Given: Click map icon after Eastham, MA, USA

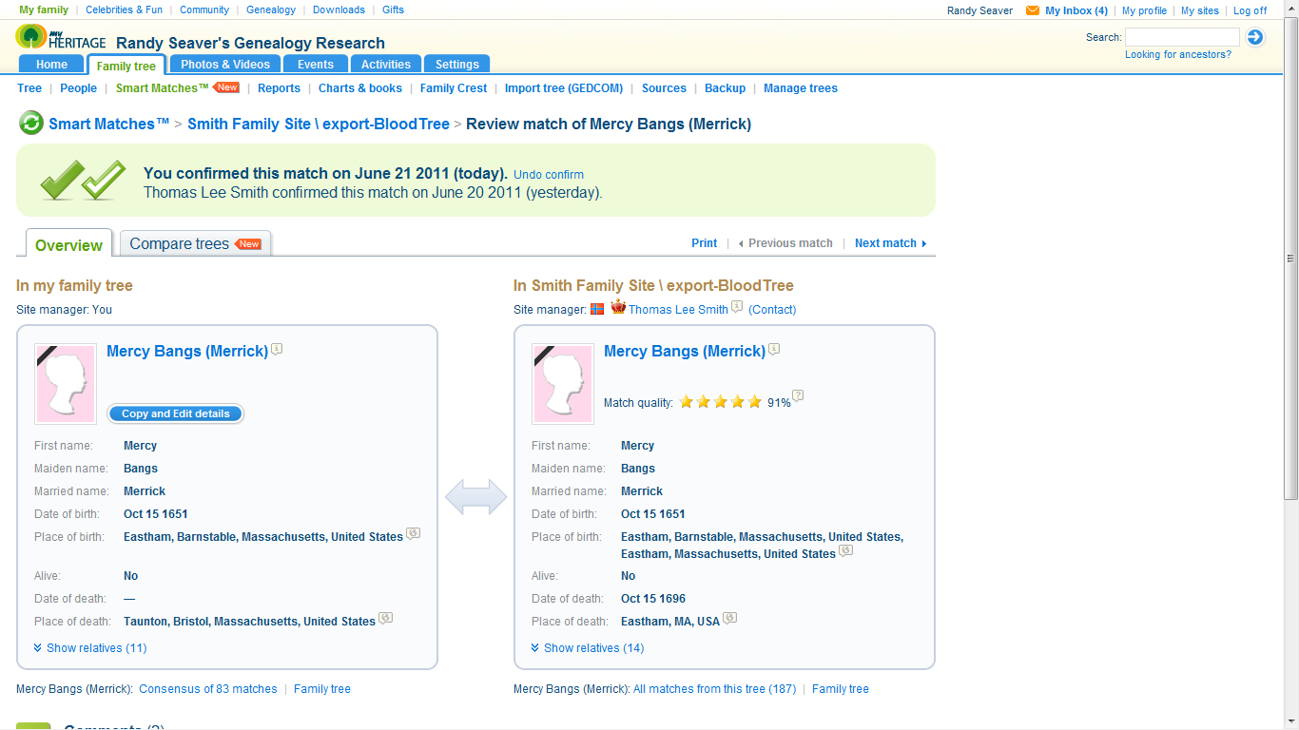Looking at the screenshot, I should coord(729,618).
